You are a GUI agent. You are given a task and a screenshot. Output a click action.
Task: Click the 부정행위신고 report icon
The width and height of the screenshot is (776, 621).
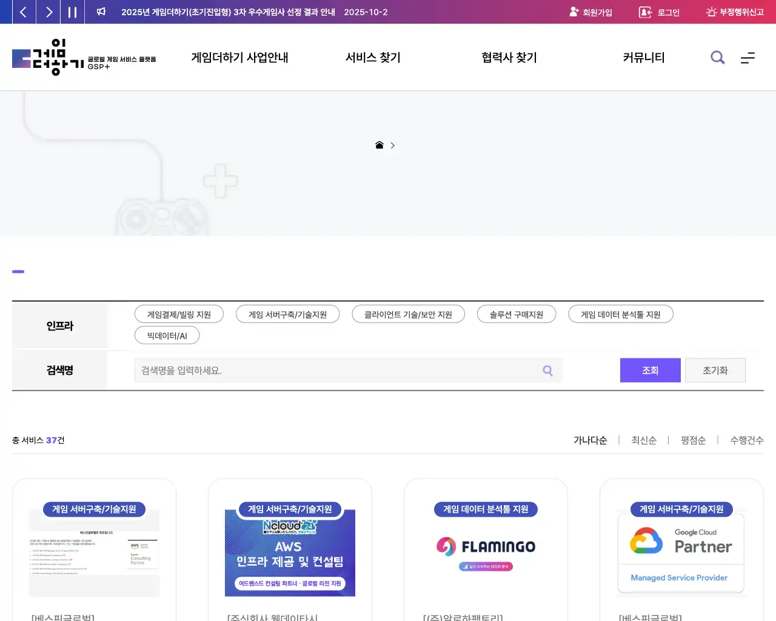coord(712,12)
